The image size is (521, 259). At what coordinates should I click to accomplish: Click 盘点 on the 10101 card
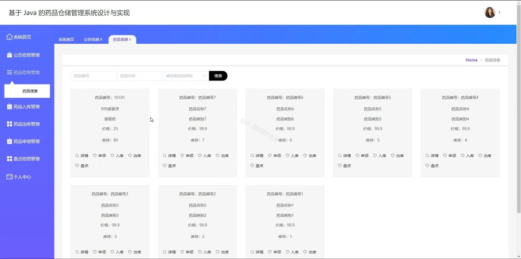(82, 165)
